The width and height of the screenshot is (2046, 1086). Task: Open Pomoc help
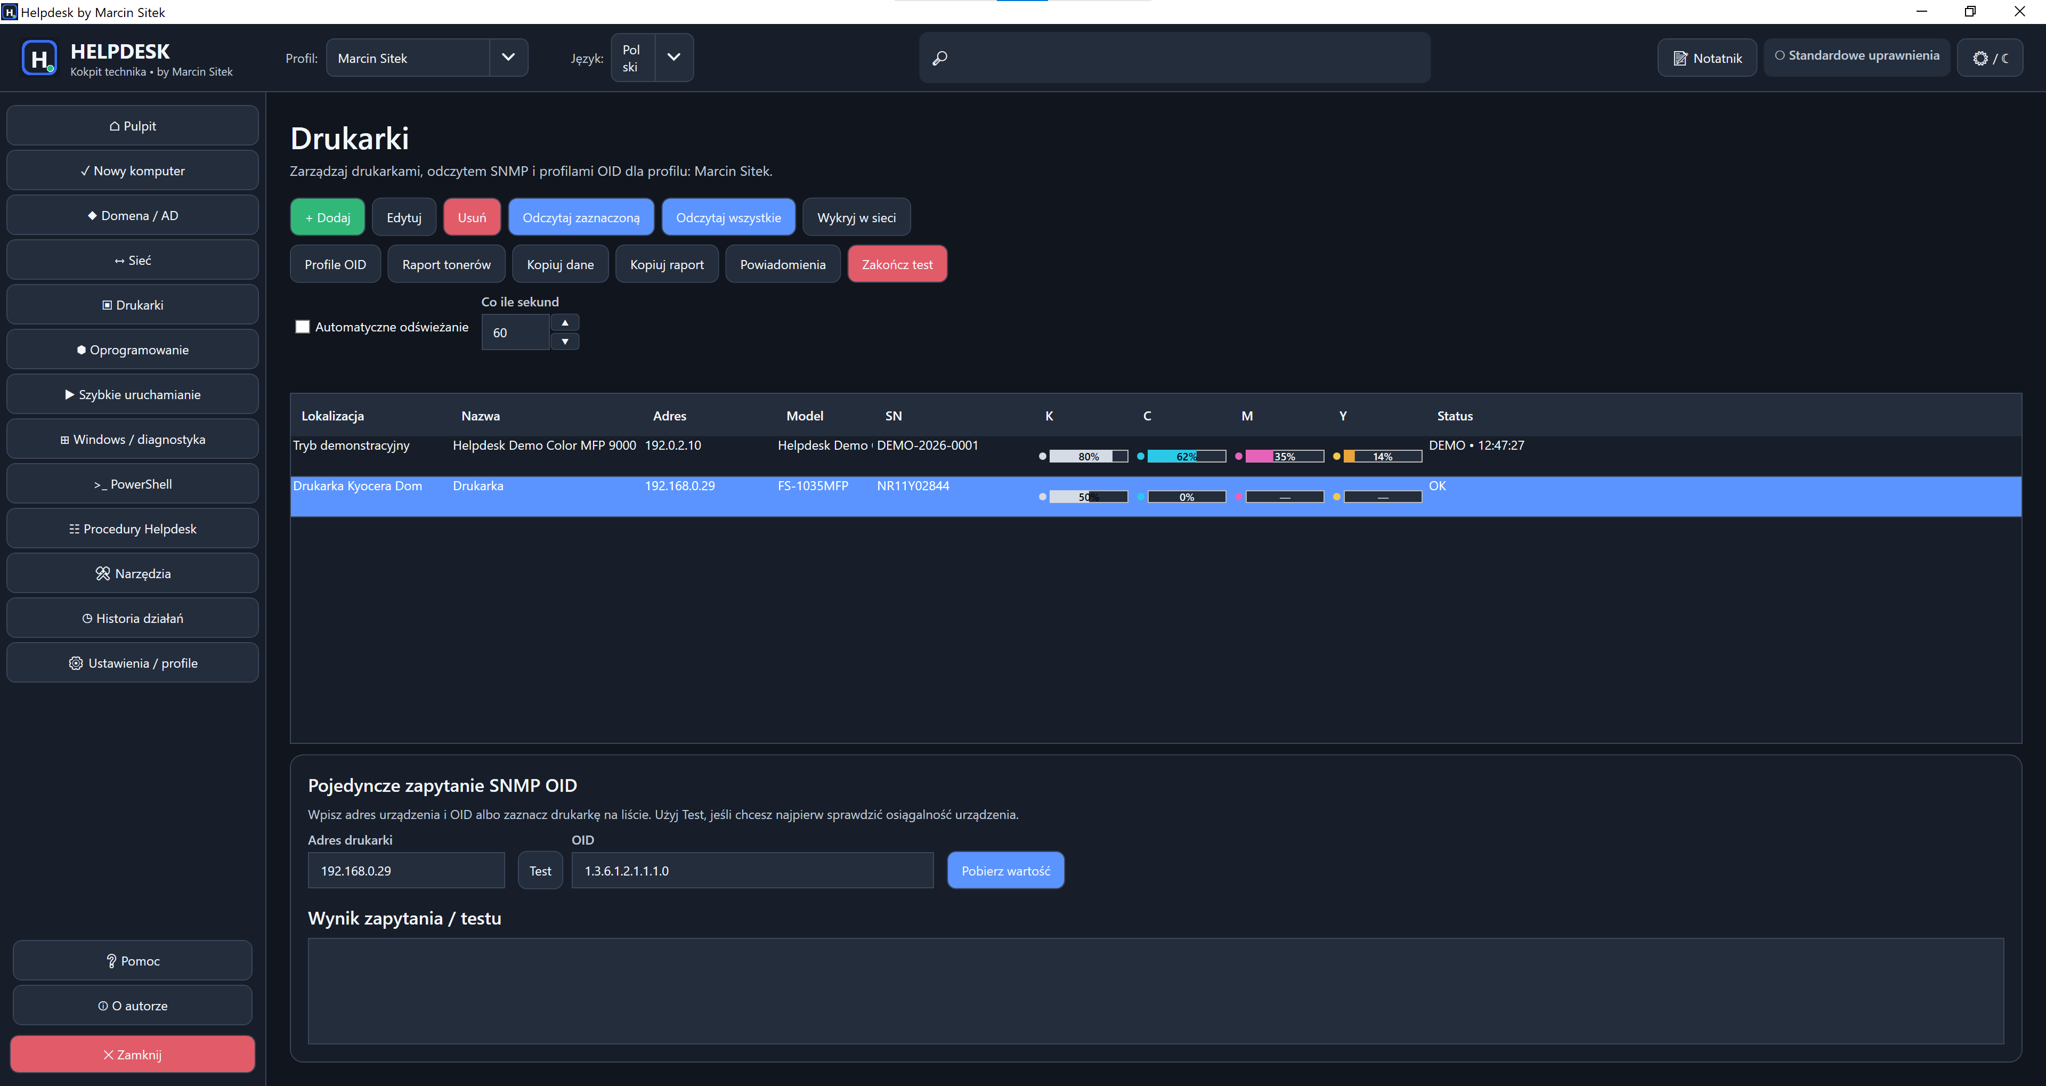pyautogui.click(x=133, y=960)
